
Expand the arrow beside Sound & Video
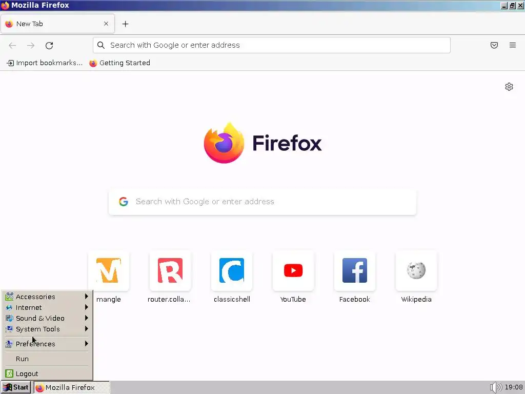tap(86, 318)
